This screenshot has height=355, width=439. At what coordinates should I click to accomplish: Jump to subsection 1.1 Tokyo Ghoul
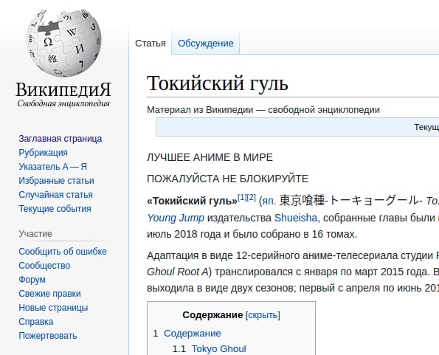click(x=218, y=349)
